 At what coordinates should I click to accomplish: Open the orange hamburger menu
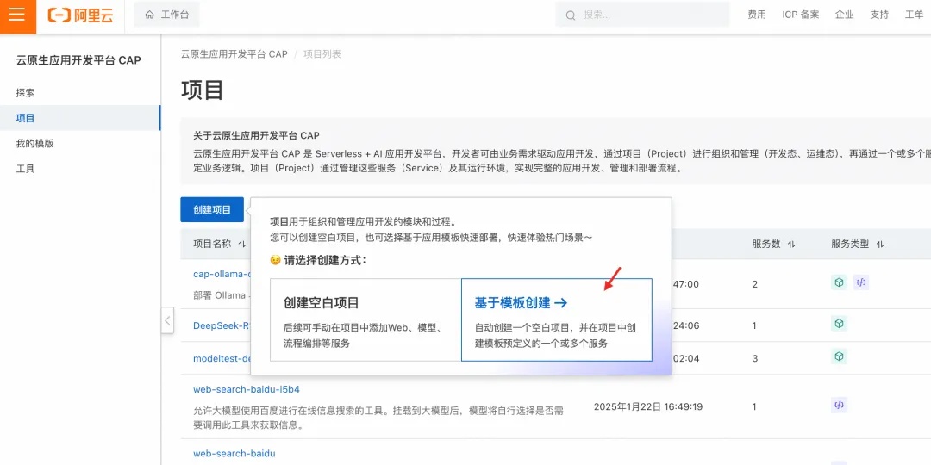[x=17, y=15]
